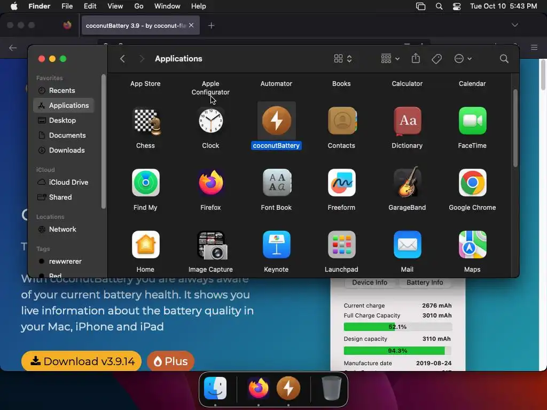Screen dimensions: 547x410
Task: Switch to the Battery Info tab
Action: click(425, 282)
